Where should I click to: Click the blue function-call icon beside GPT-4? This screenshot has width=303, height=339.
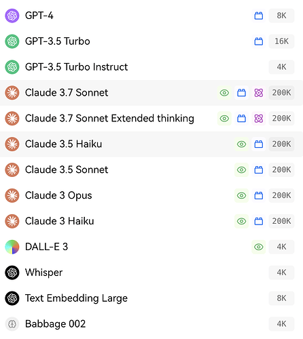tap(259, 16)
